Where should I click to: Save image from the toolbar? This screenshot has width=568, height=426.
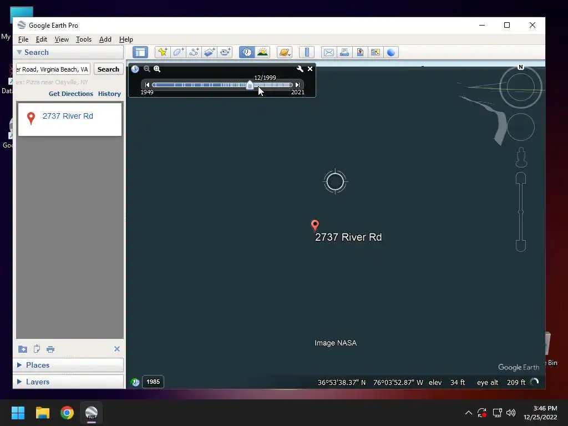pyautogui.click(x=359, y=52)
